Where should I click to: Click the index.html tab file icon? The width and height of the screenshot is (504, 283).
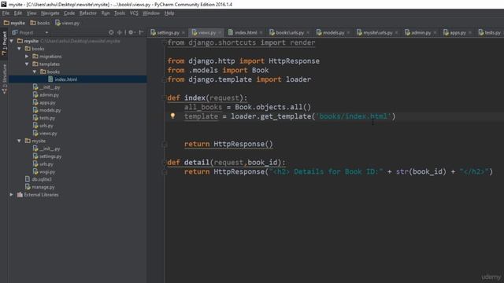[x=231, y=32]
